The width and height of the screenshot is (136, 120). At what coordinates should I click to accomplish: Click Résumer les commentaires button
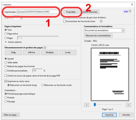pos(98,36)
